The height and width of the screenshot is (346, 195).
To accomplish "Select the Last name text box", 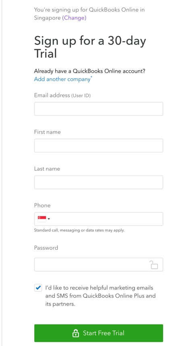I will [99, 182].
